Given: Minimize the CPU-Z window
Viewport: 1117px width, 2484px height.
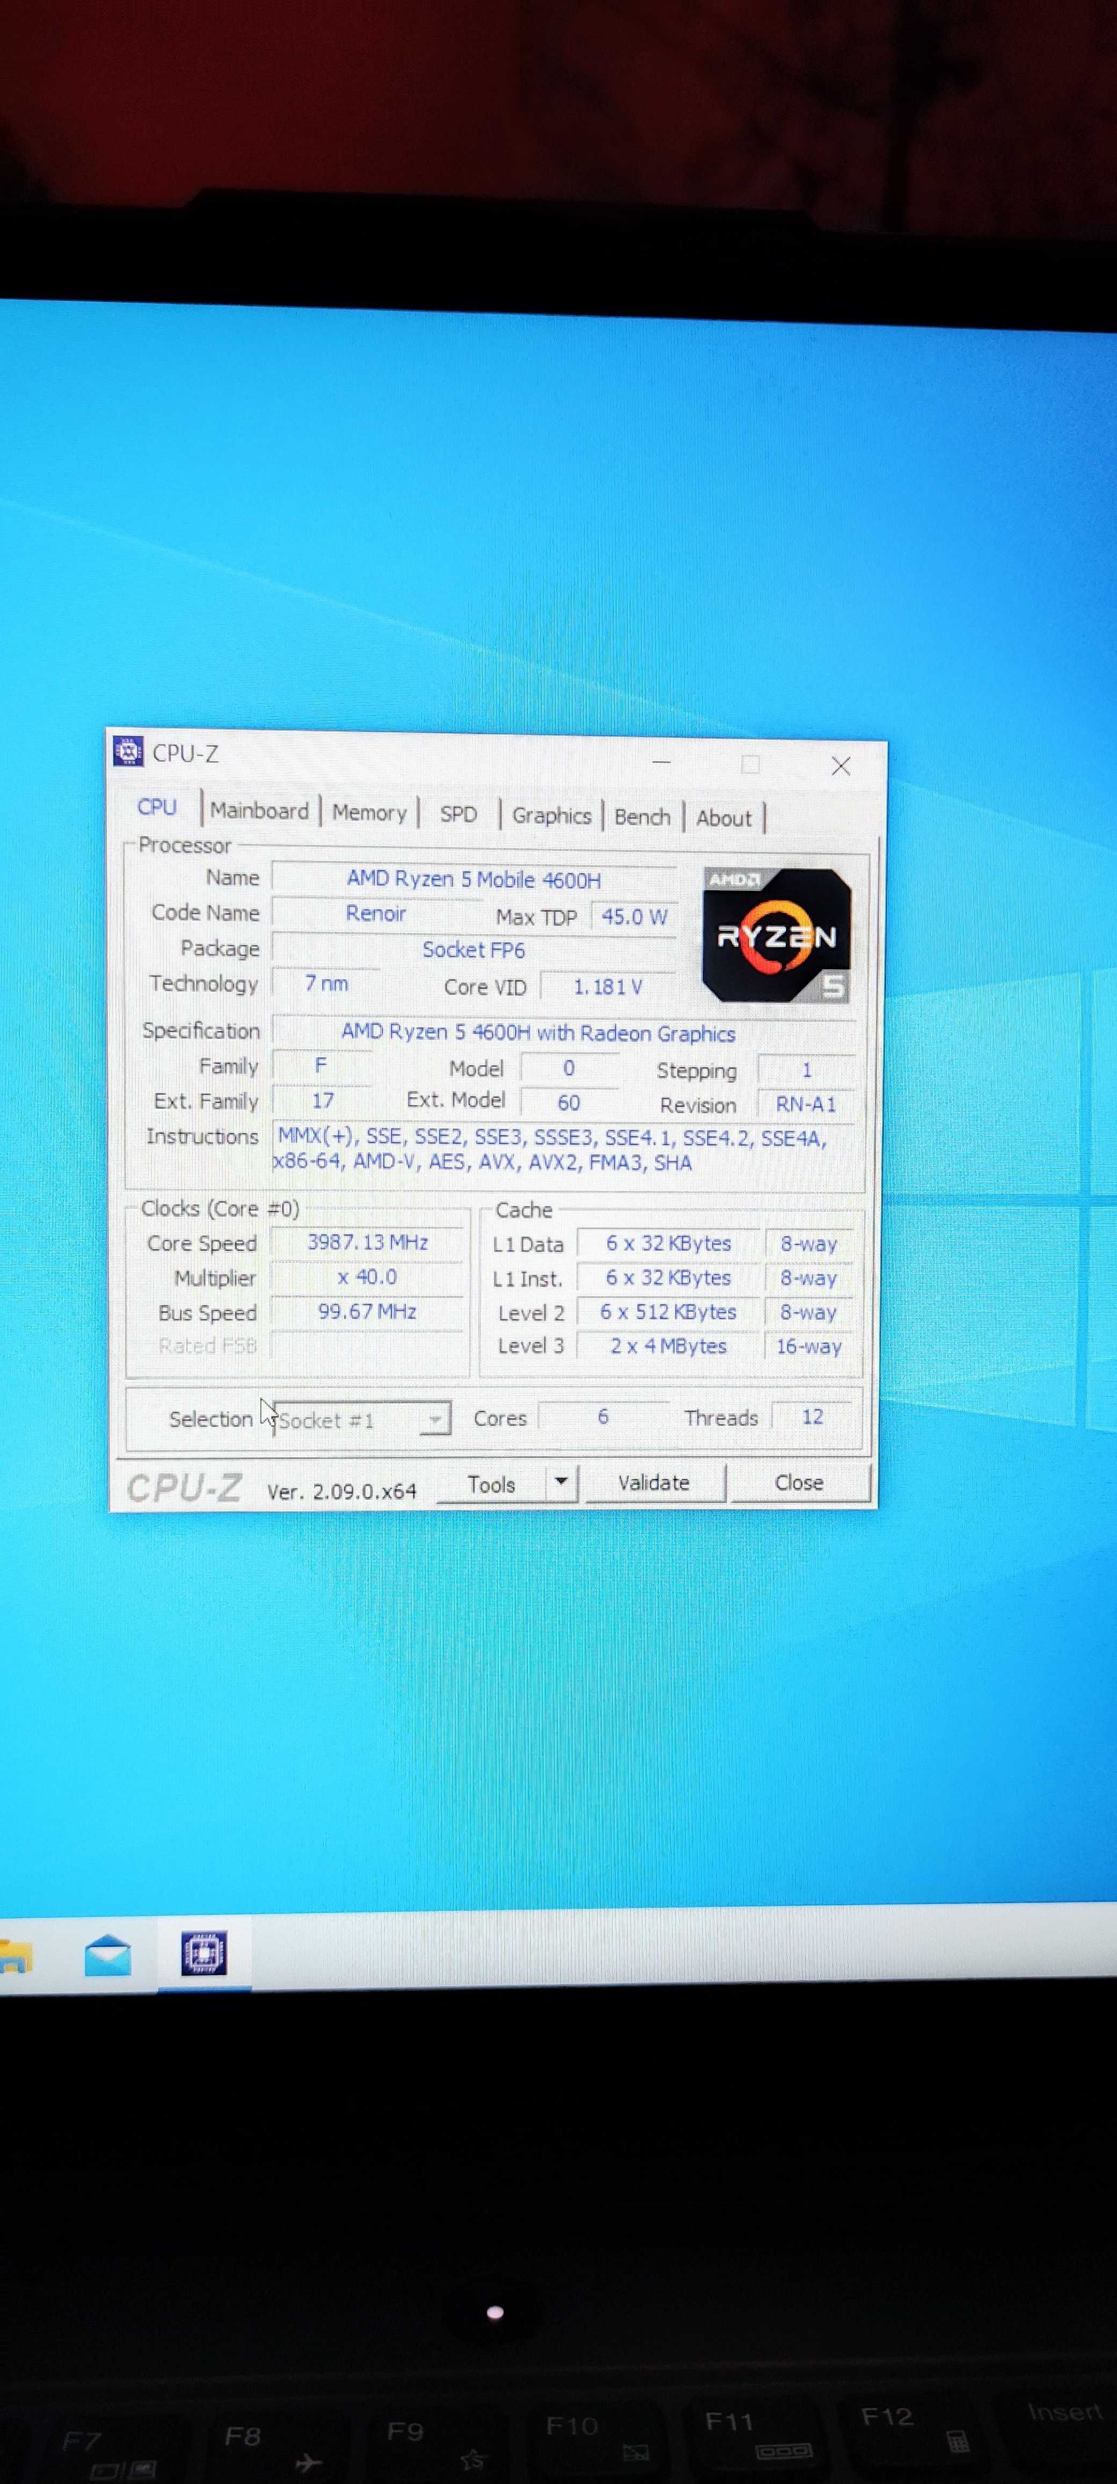Looking at the screenshot, I should pyautogui.click(x=661, y=762).
